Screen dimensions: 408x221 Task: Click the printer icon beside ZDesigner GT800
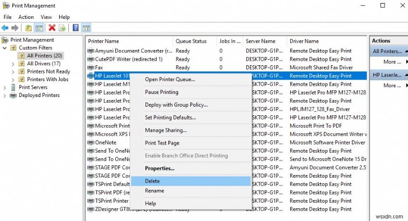click(91, 209)
